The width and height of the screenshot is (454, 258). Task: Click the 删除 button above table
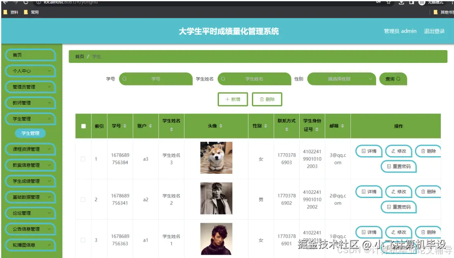coord(267,99)
